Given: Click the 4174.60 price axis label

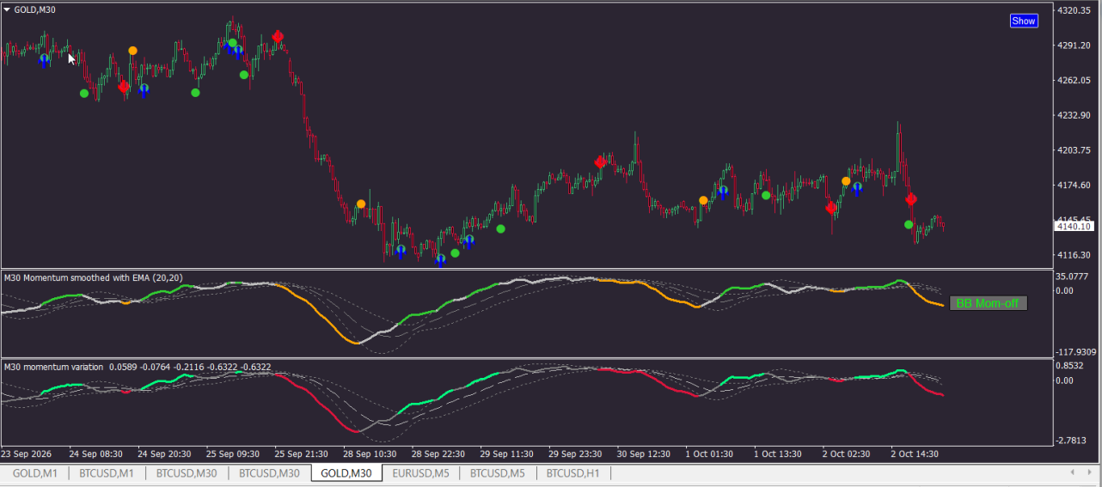Looking at the screenshot, I should (x=1074, y=186).
